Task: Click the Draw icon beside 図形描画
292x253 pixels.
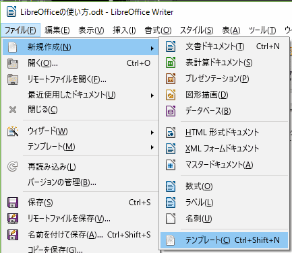Action: click(171, 95)
